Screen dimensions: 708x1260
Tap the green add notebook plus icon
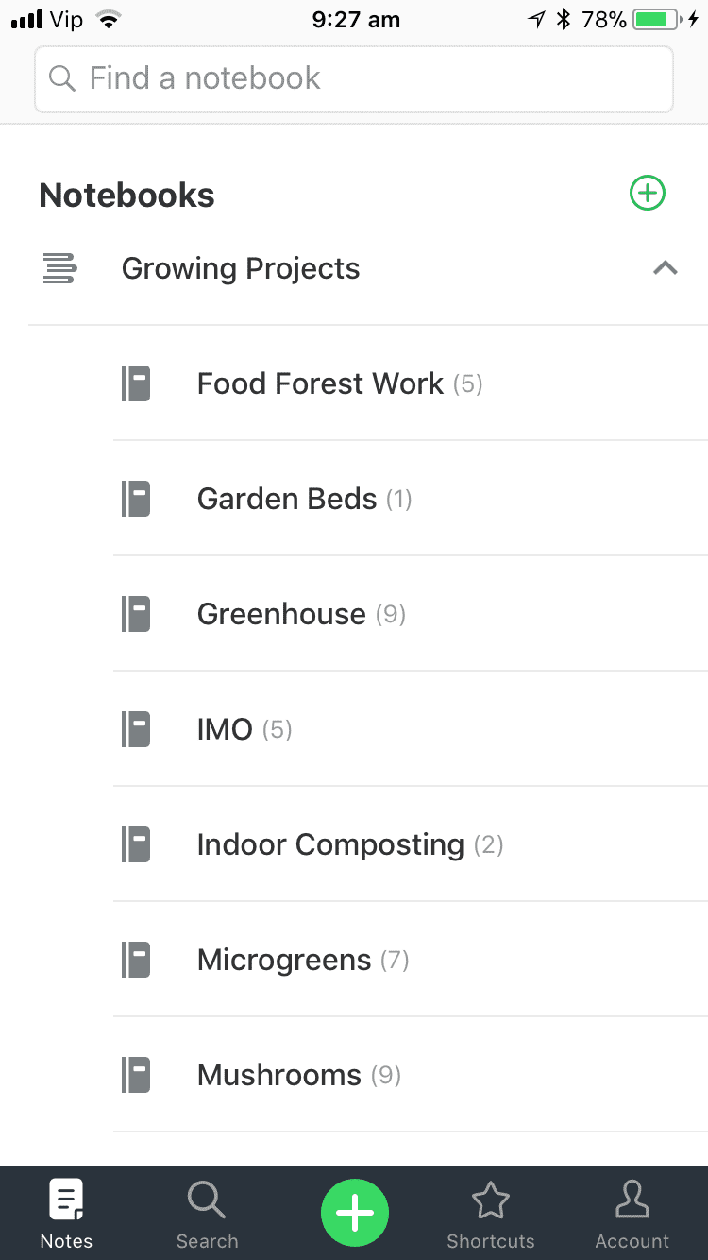tap(648, 194)
